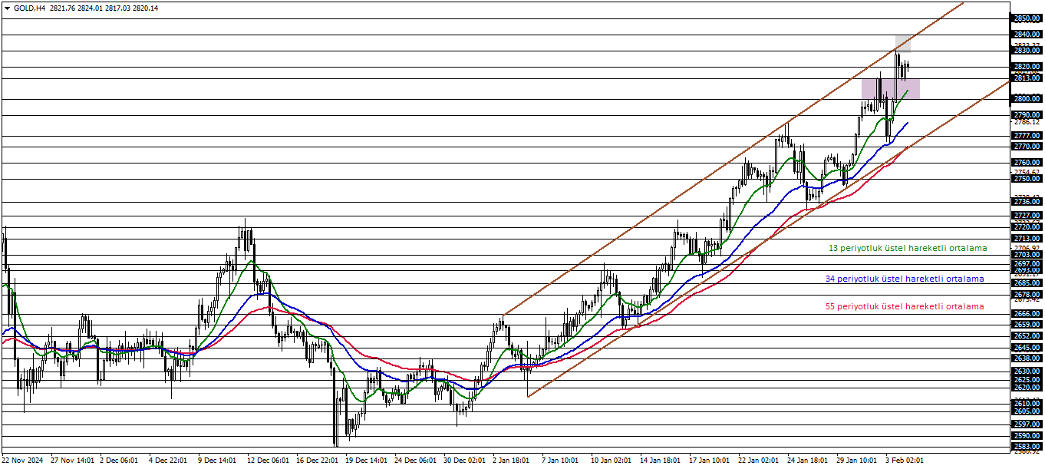
Task: Click the 2850.00 price level label
Action: point(1027,18)
